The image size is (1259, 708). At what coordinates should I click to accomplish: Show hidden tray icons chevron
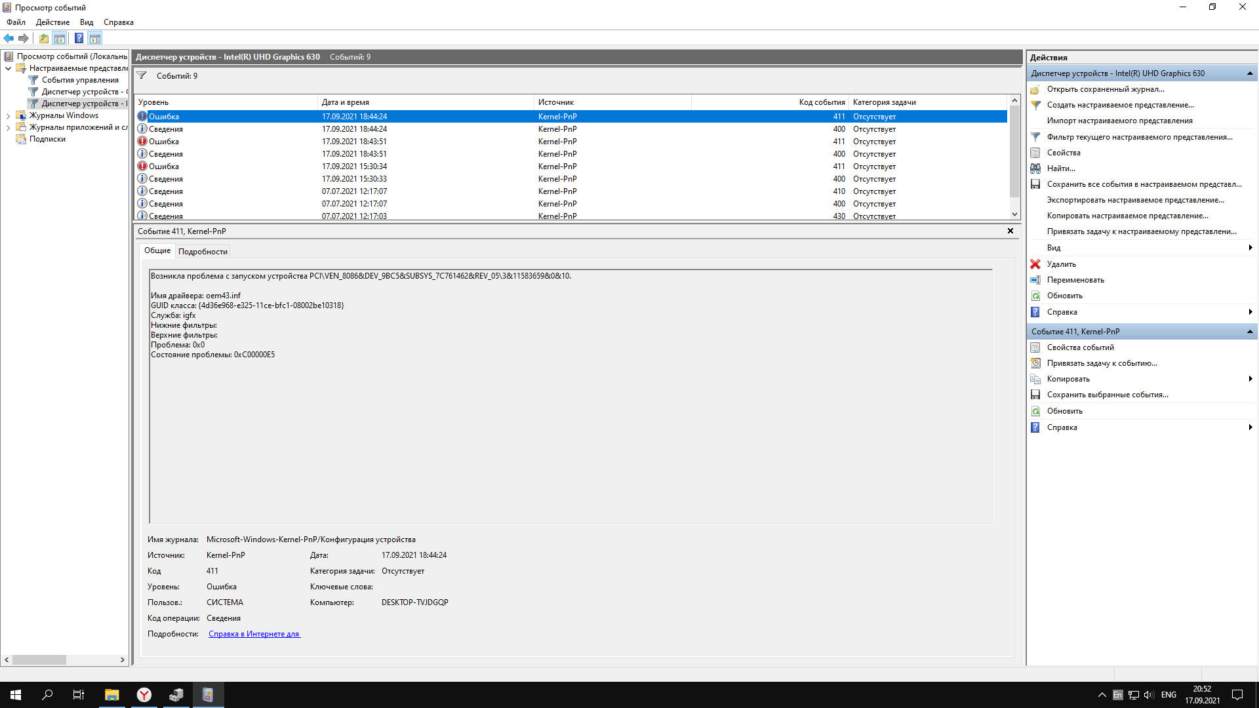click(x=1102, y=695)
